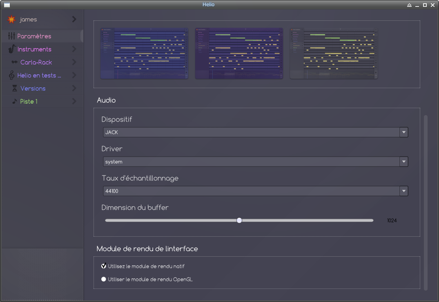Click the james user avatar icon
Image resolution: width=439 pixels, height=302 pixels.
point(11,19)
